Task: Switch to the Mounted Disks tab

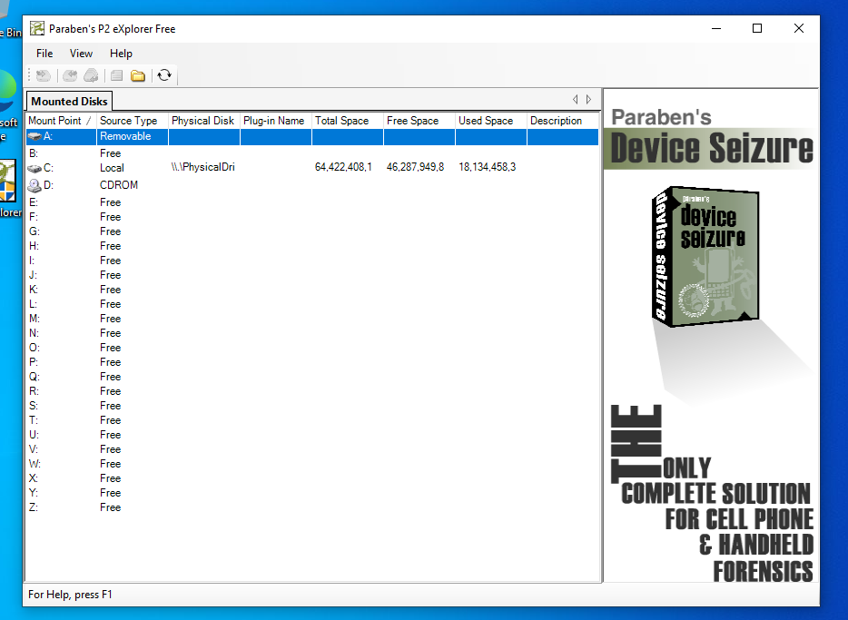Action: point(69,102)
